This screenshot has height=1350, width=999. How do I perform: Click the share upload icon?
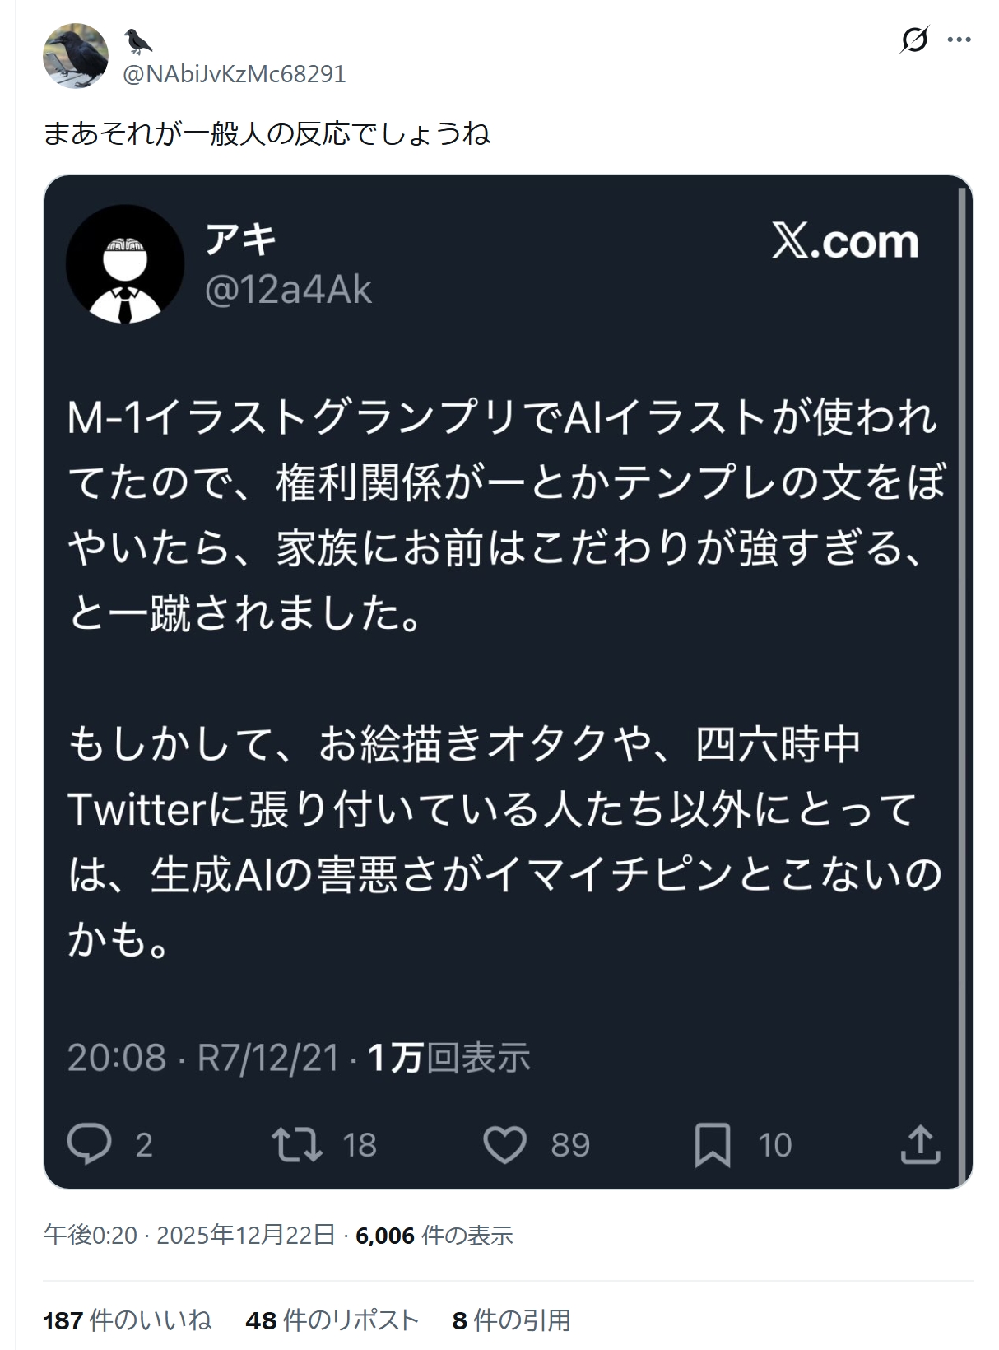click(x=920, y=1144)
